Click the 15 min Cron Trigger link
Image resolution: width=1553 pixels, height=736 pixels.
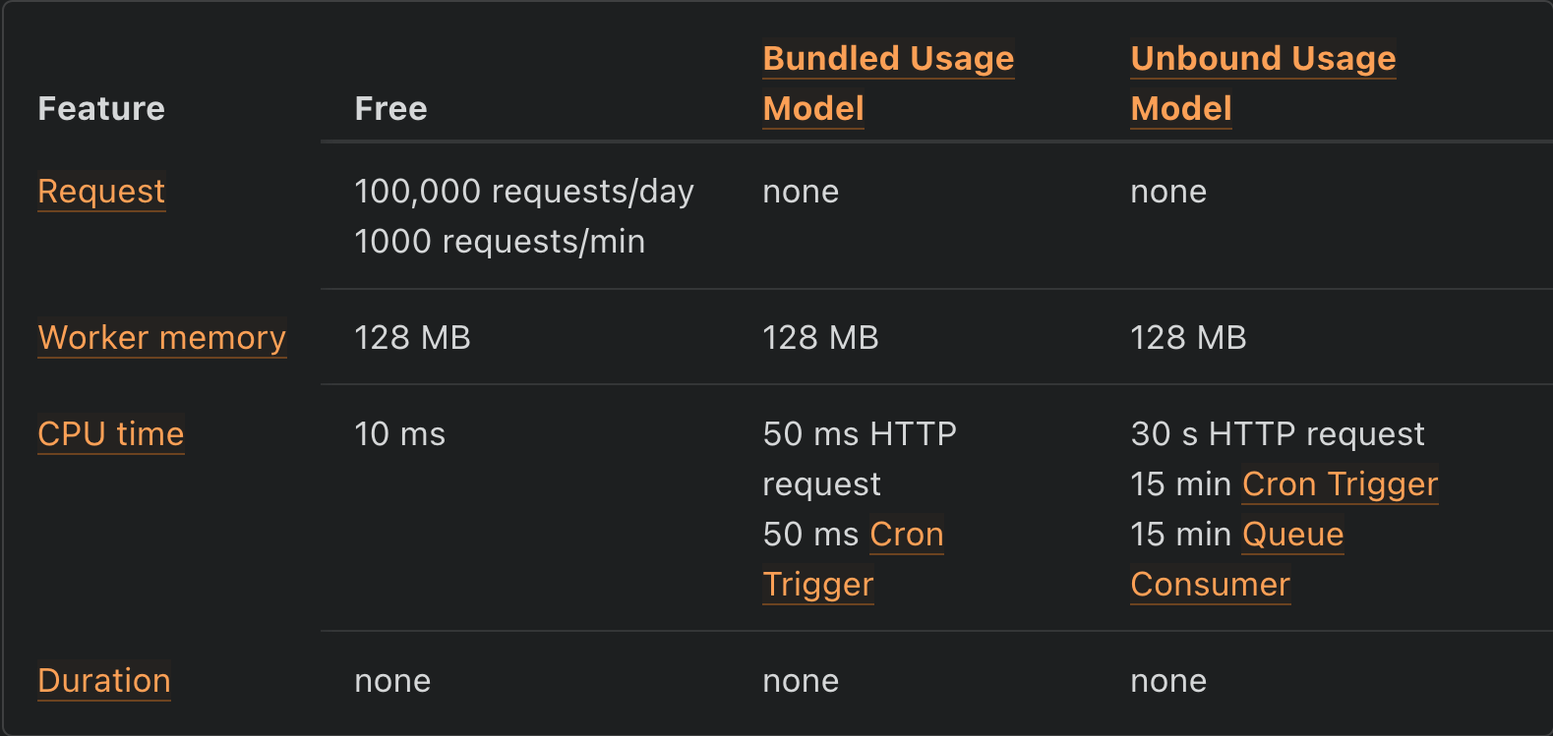pyautogui.click(x=1339, y=483)
